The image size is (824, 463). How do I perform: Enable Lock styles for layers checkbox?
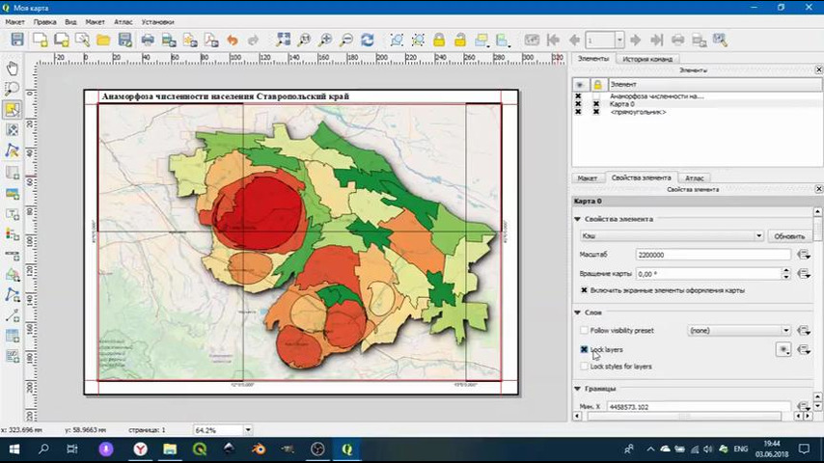click(x=584, y=367)
